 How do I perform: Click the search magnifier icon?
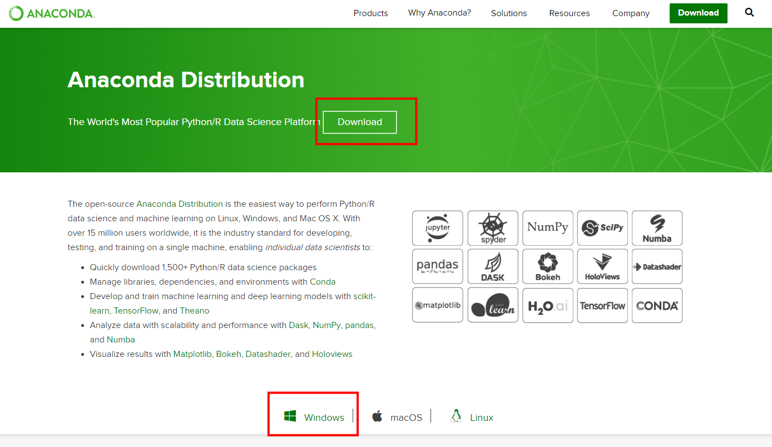pos(750,13)
